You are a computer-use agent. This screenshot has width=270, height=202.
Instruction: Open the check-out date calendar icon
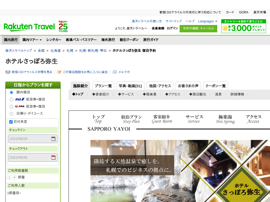pyautogui.click(x=53, y=157)
